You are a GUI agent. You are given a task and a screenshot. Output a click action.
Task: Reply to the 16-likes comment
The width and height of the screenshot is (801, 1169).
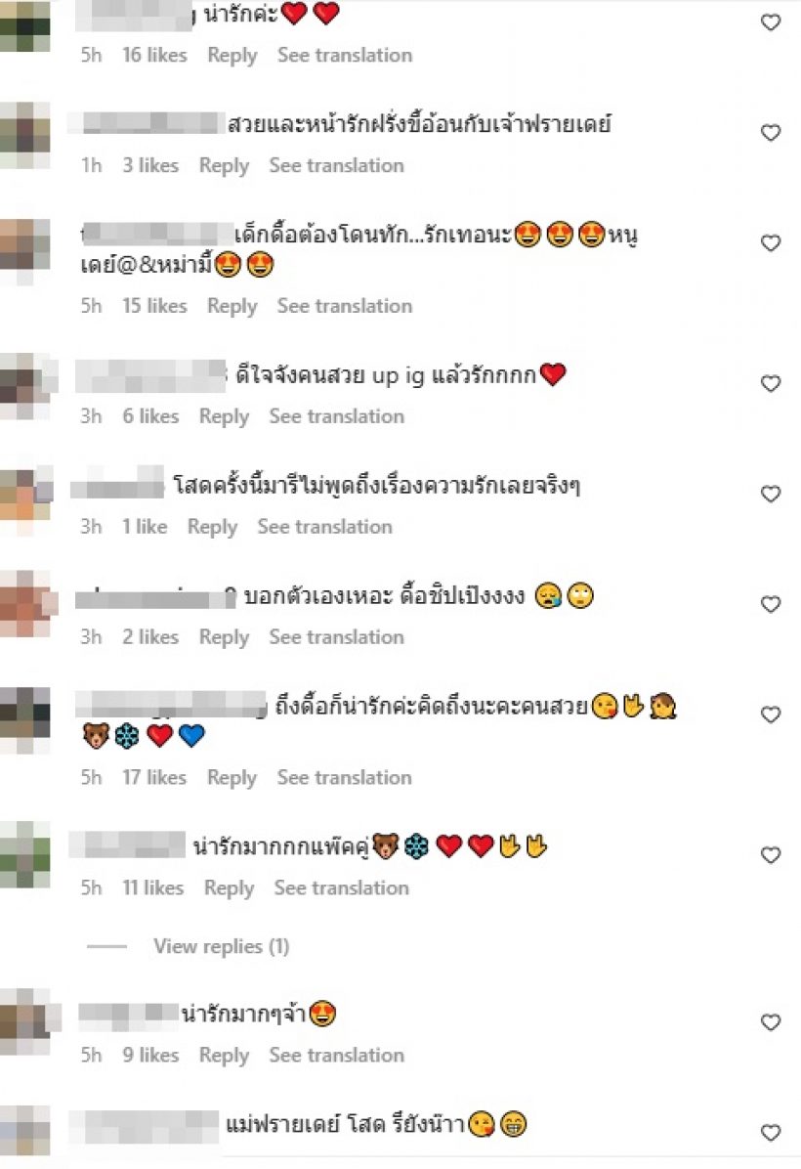(x=232, y=56)
